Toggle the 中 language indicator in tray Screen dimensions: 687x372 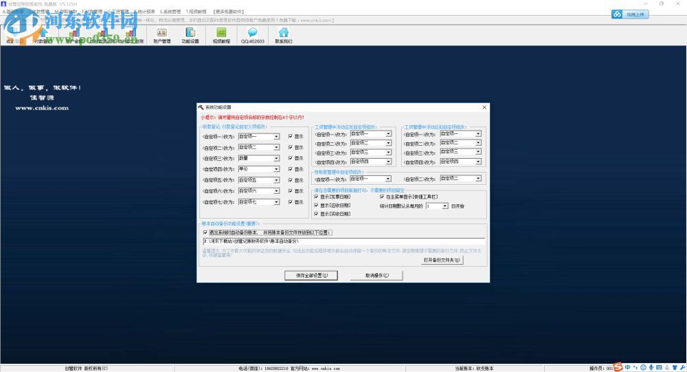(628, 367)
